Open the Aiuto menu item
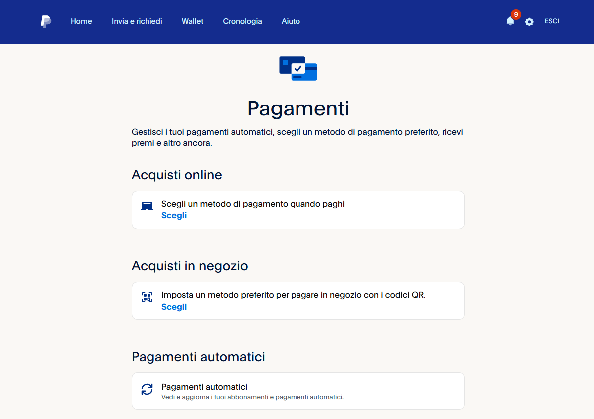 (x=291, y=21)
